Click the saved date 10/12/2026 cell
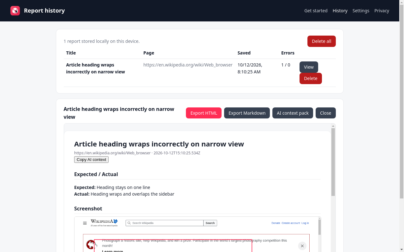Image resolution: width=404 pixels, height=252 pixels. coord(250,68)
